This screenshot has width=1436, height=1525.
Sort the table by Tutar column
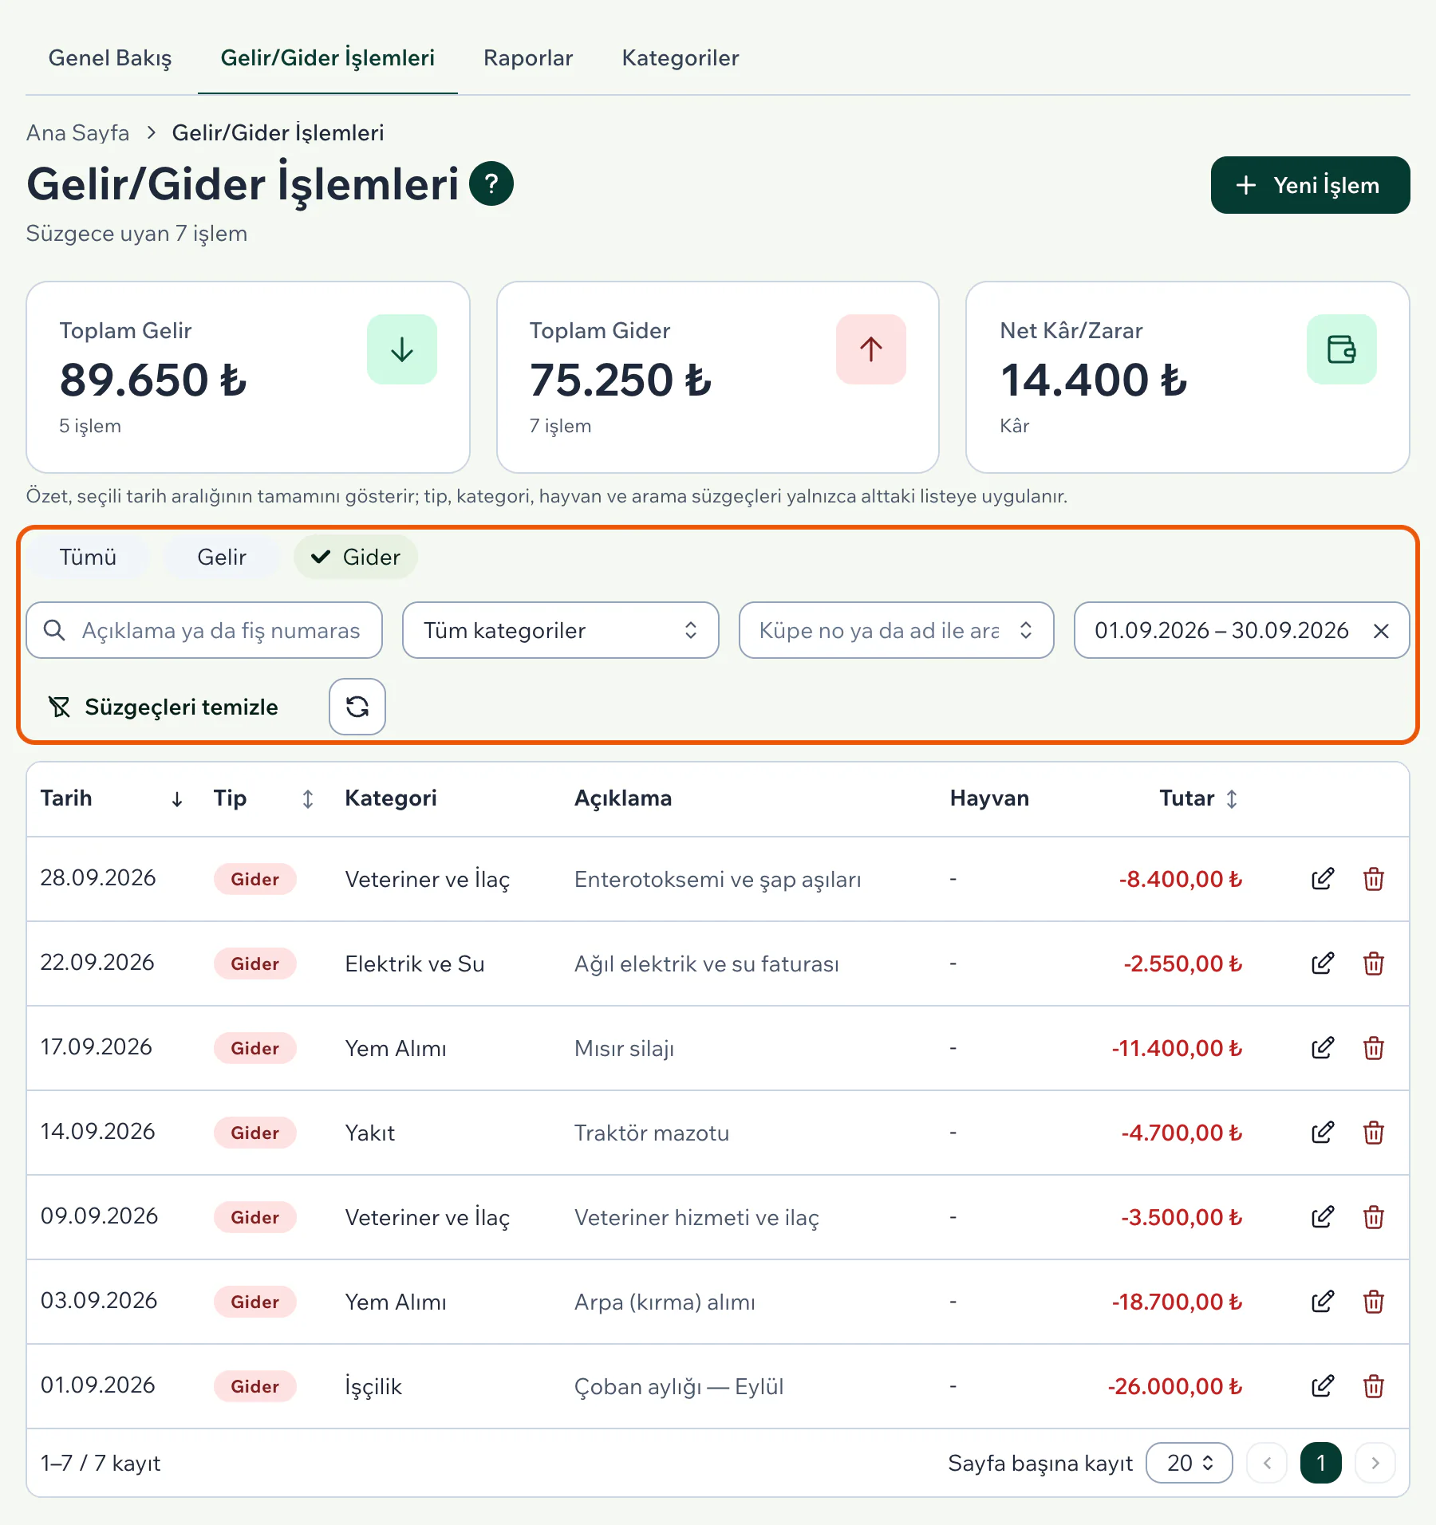coord(1198,798)
